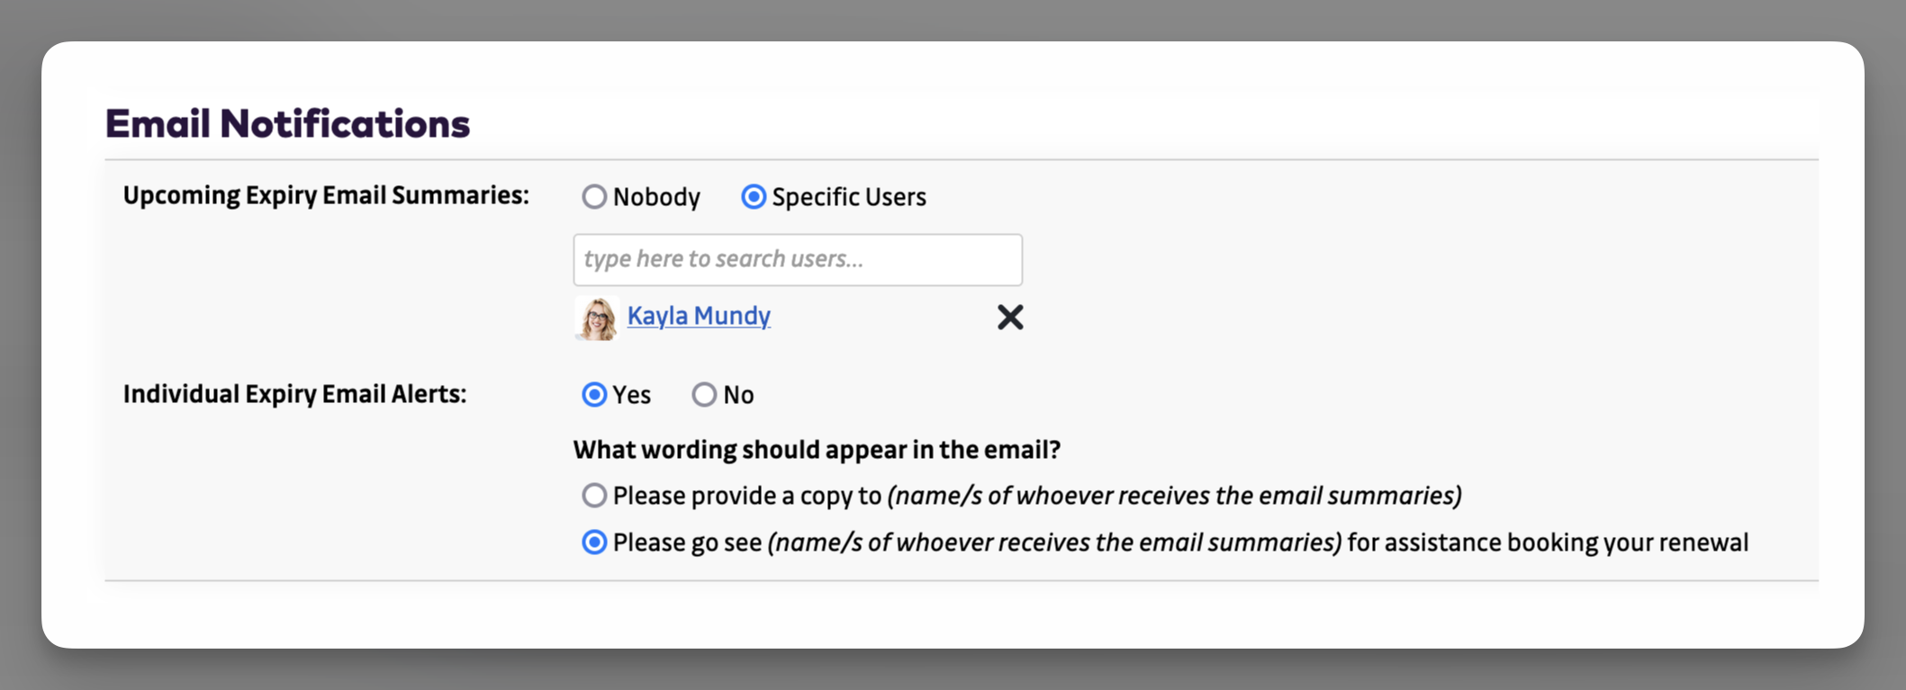Click the 'No' label text
Screen dimensions: 1906x690
click(738, 395)
